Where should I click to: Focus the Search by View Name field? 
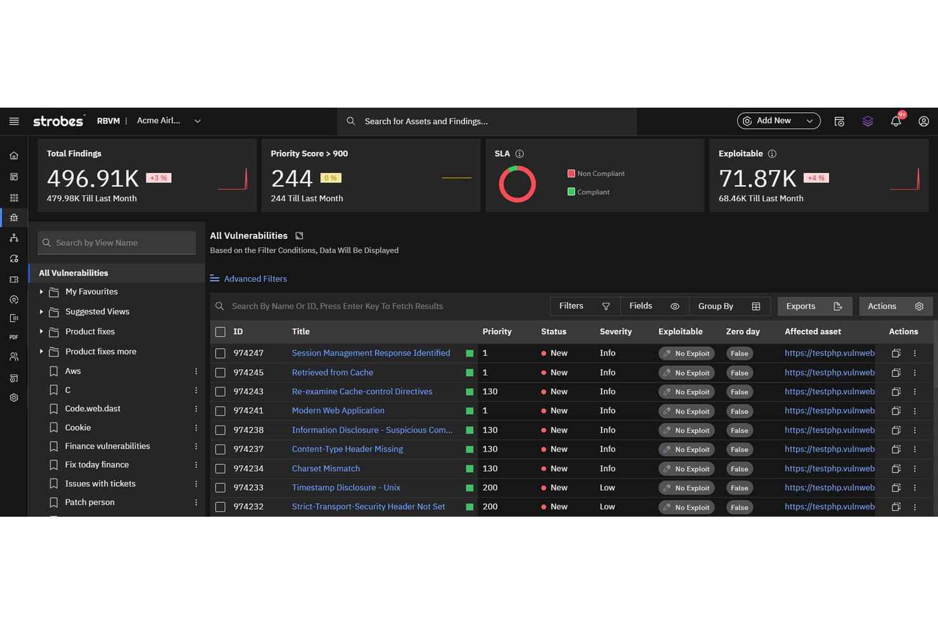(x=117, y=243)
